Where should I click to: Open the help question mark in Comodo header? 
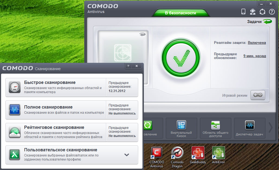(272, 12)
